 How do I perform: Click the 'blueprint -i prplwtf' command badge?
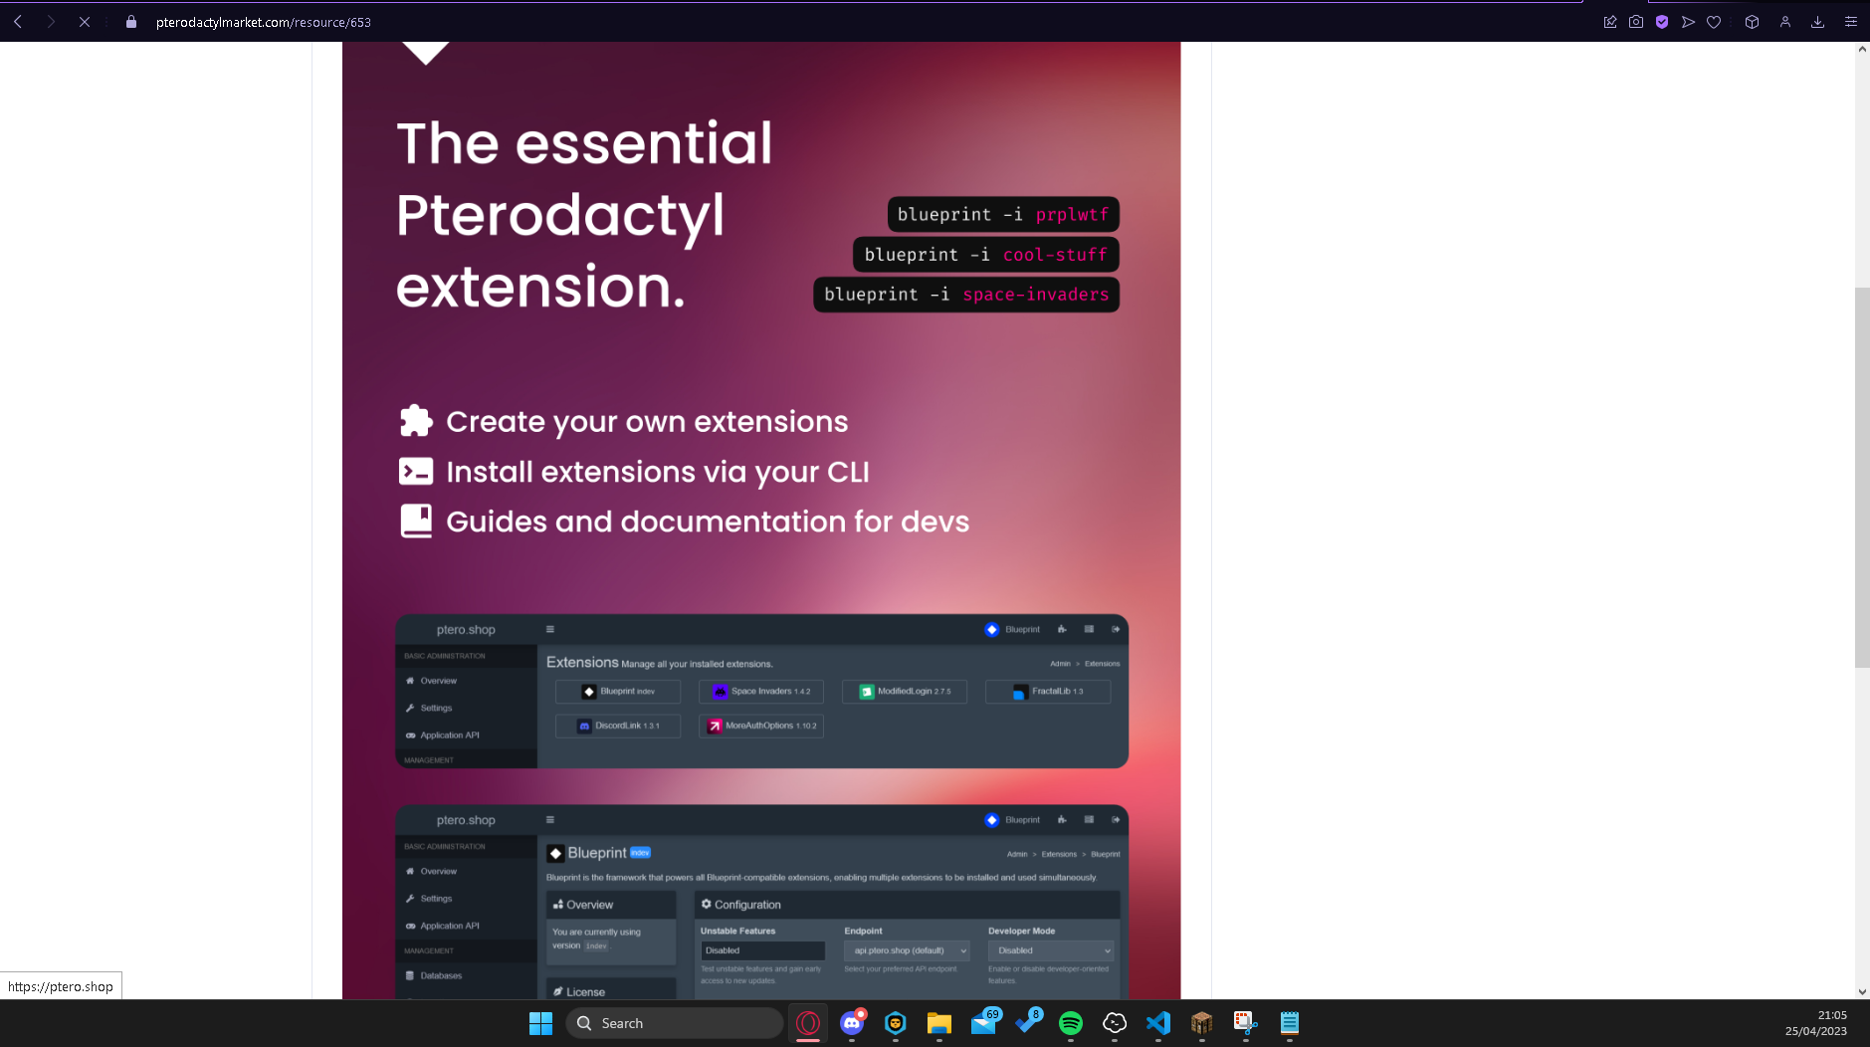tap(1003, 214)
